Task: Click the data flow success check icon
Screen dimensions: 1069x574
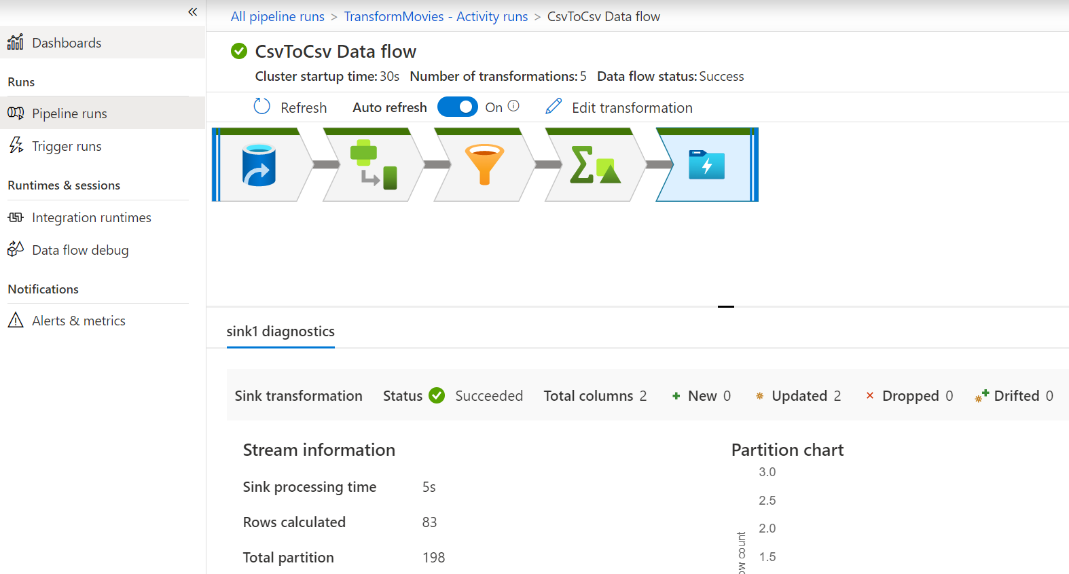Action: [239, 51]
